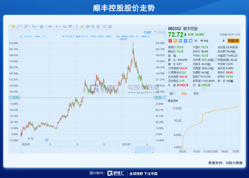Click the 已收盘 04/09 15:00 status
Image resolution: width=249 pixels, height=178 pixels.
(230, 34)
